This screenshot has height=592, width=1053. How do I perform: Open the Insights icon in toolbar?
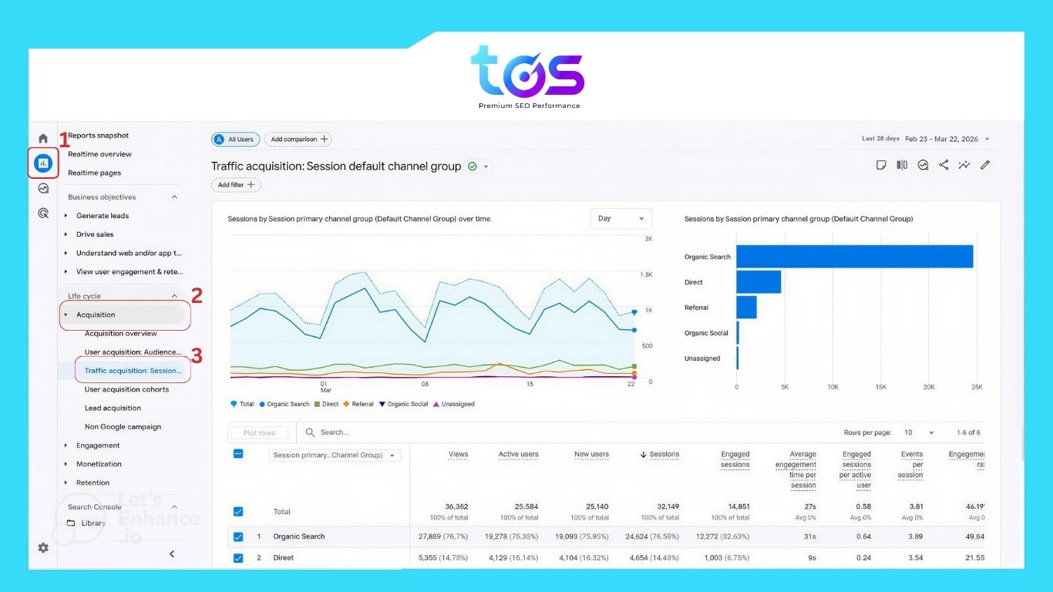964,165
